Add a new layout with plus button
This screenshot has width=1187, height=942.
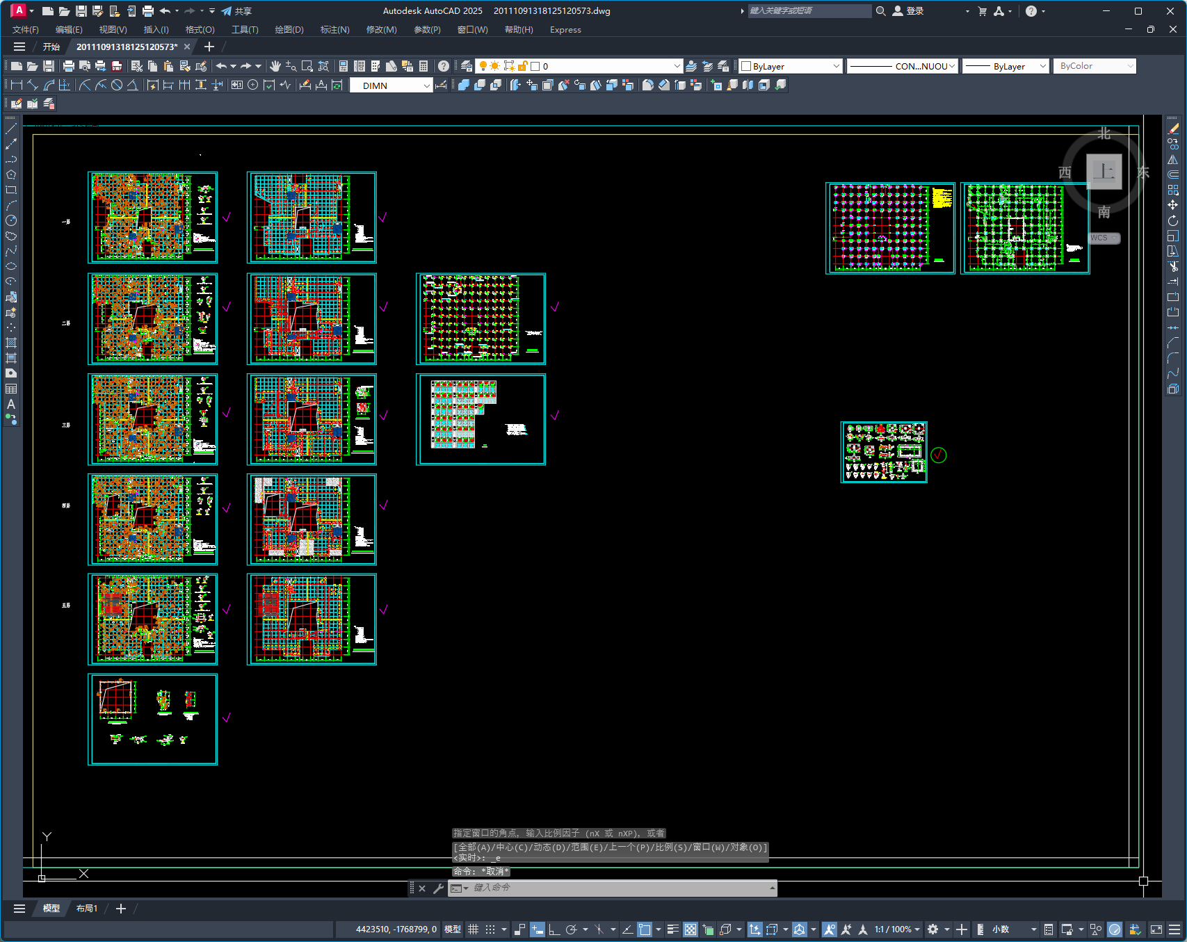click(x=121, y=909)
